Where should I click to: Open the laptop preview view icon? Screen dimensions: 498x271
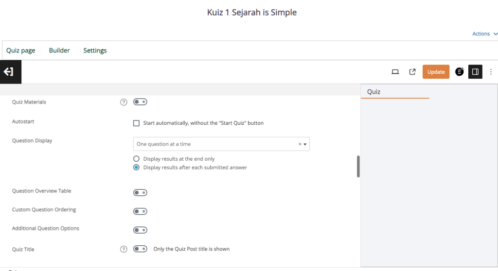[395, 72]
